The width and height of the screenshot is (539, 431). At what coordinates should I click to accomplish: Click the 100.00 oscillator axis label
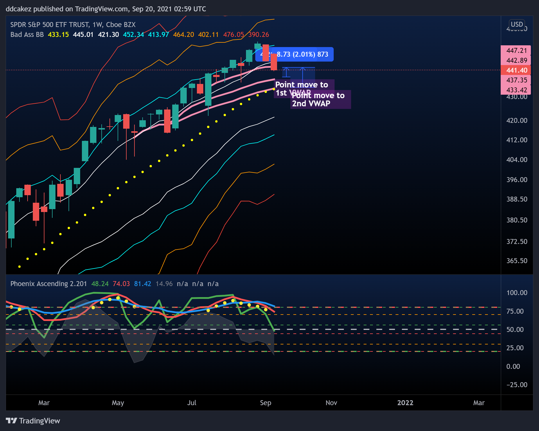pos(517,293)
